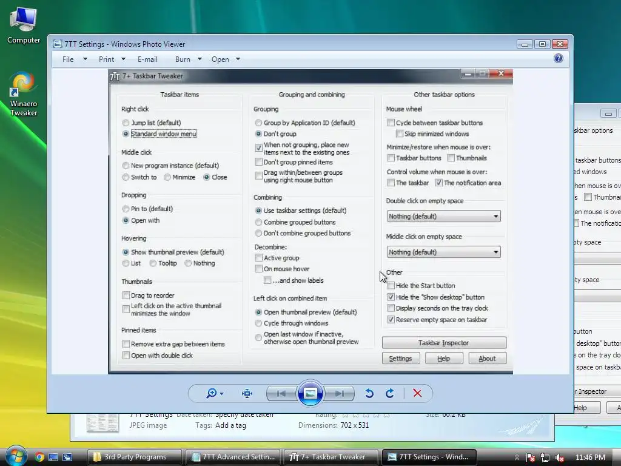Click the Show Desktop quick launch icon
This screenshot has width=621, height=466.
pos(53,457)
